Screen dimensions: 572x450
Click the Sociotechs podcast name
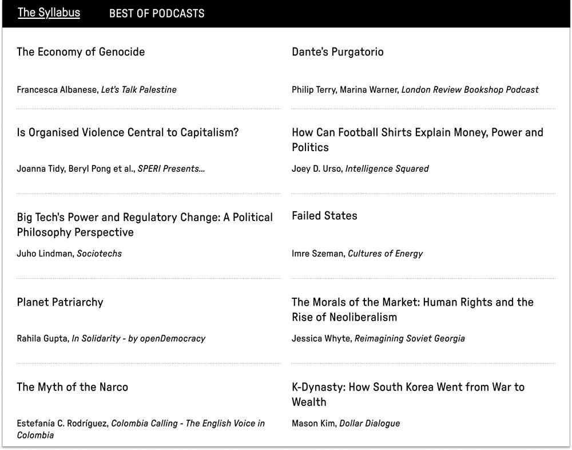(99, 254)
